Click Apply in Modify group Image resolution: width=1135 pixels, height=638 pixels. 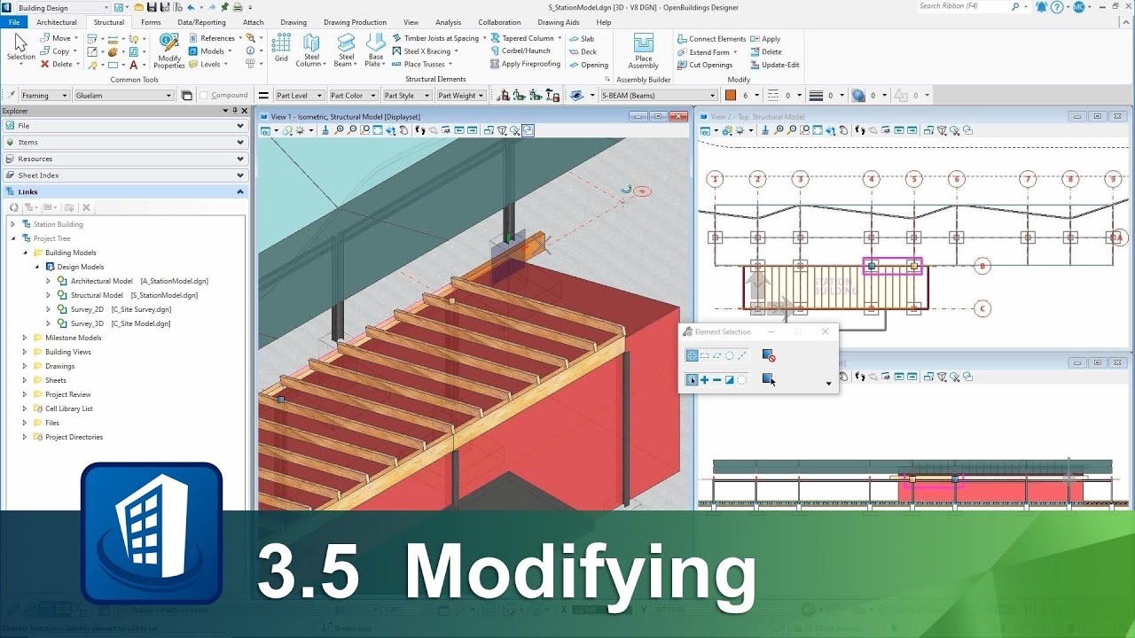pos(765,39)
